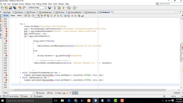The image size is (183, 103).
Task: Click the Uncomment editor toolbar icon
Action: click(82, 15)
